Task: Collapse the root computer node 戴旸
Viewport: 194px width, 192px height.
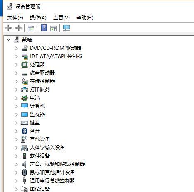Action: (x=9, y=40)
